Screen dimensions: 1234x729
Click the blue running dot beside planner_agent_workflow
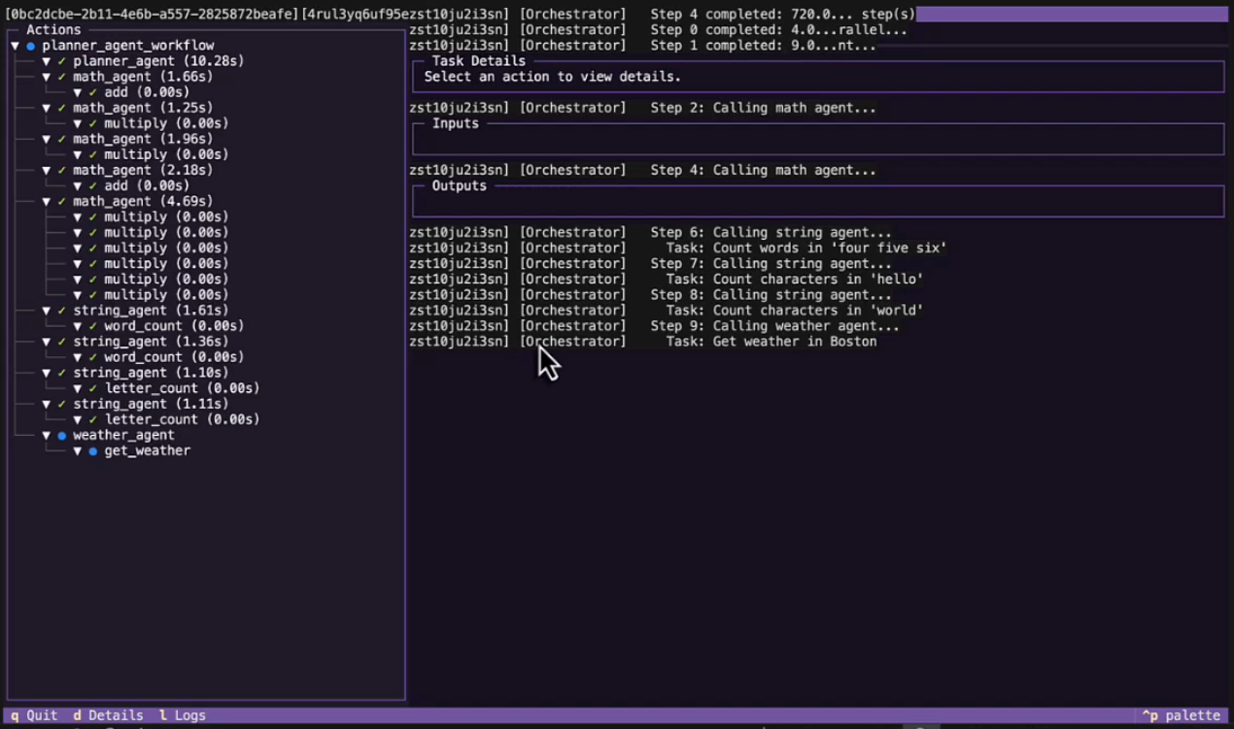pyautogui.click(x=31, y=46)
